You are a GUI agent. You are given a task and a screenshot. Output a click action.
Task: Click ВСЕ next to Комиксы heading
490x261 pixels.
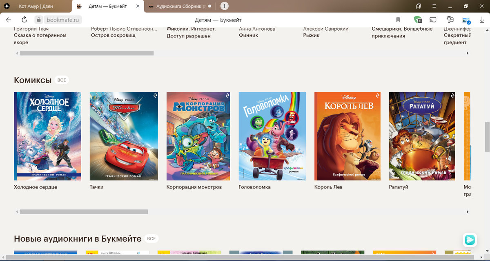pyautogui.click(x=62, y=80)
